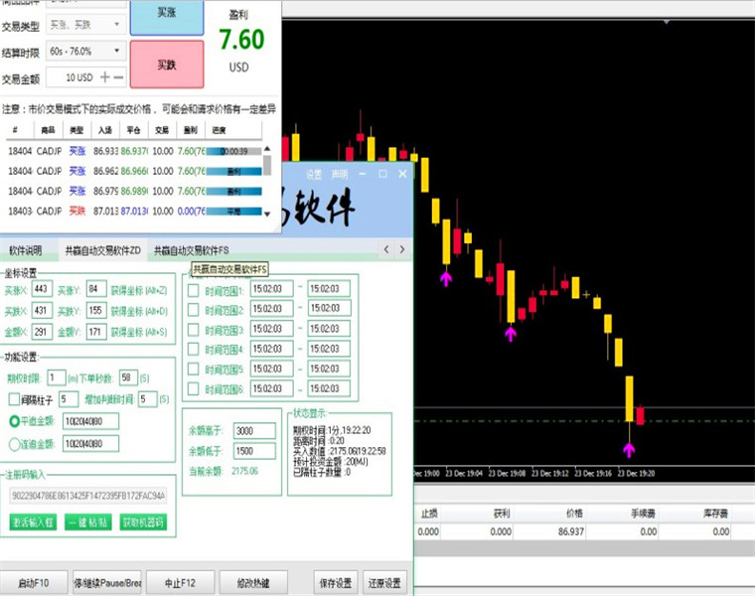Maximize the auto trading software window
Screen dimensions: 755x596
coord(382,174)
